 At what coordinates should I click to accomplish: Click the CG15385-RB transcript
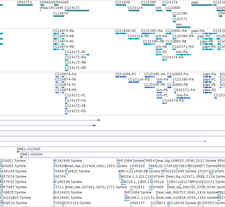click(x=149, y=44)
